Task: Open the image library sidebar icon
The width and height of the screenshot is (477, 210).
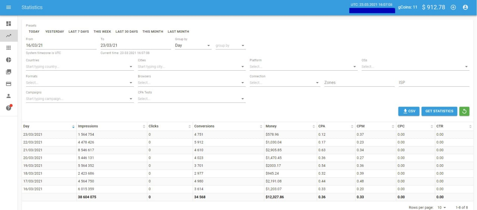Action: [x=9, y=72]
